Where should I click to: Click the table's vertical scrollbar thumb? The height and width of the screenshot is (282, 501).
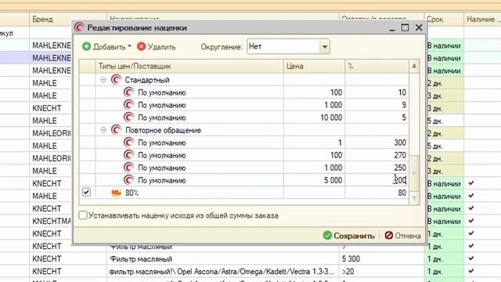[414, 172]
